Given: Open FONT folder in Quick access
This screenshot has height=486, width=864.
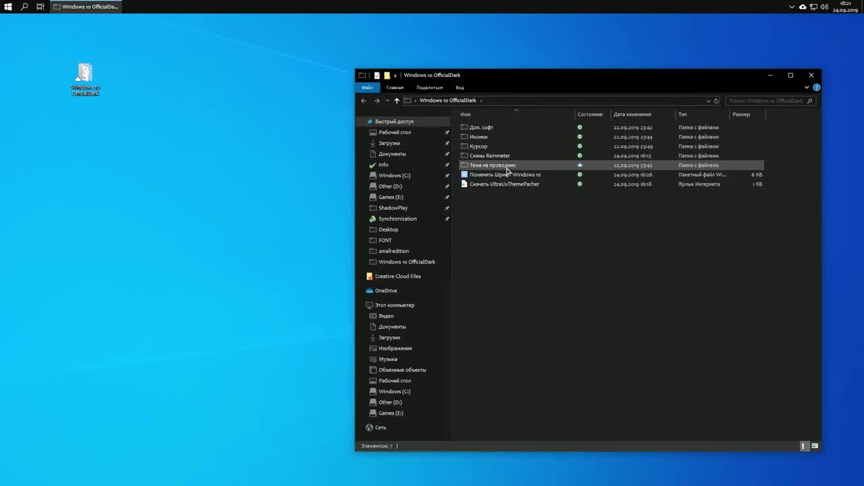Looking at the screenshot, I should pyautogui.click(x=385, y=240).
